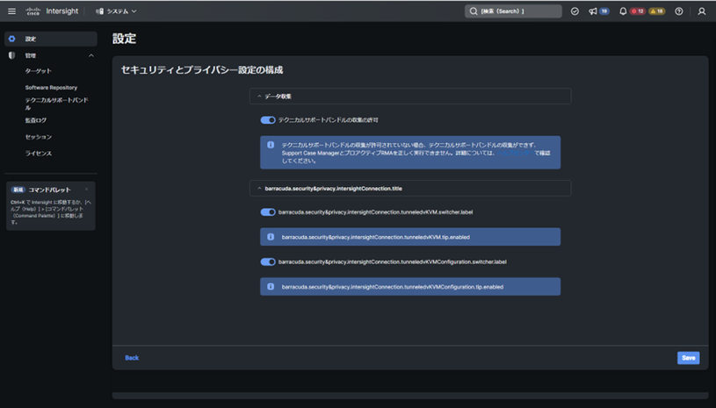Open ライセンス in the sidebar

(x=39, y=154)
